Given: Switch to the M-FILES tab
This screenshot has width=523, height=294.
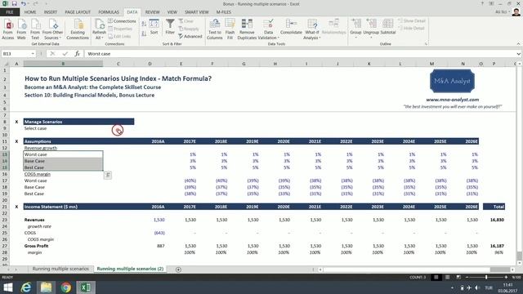Looking at the screenshot, I should (x=223, y=12).
